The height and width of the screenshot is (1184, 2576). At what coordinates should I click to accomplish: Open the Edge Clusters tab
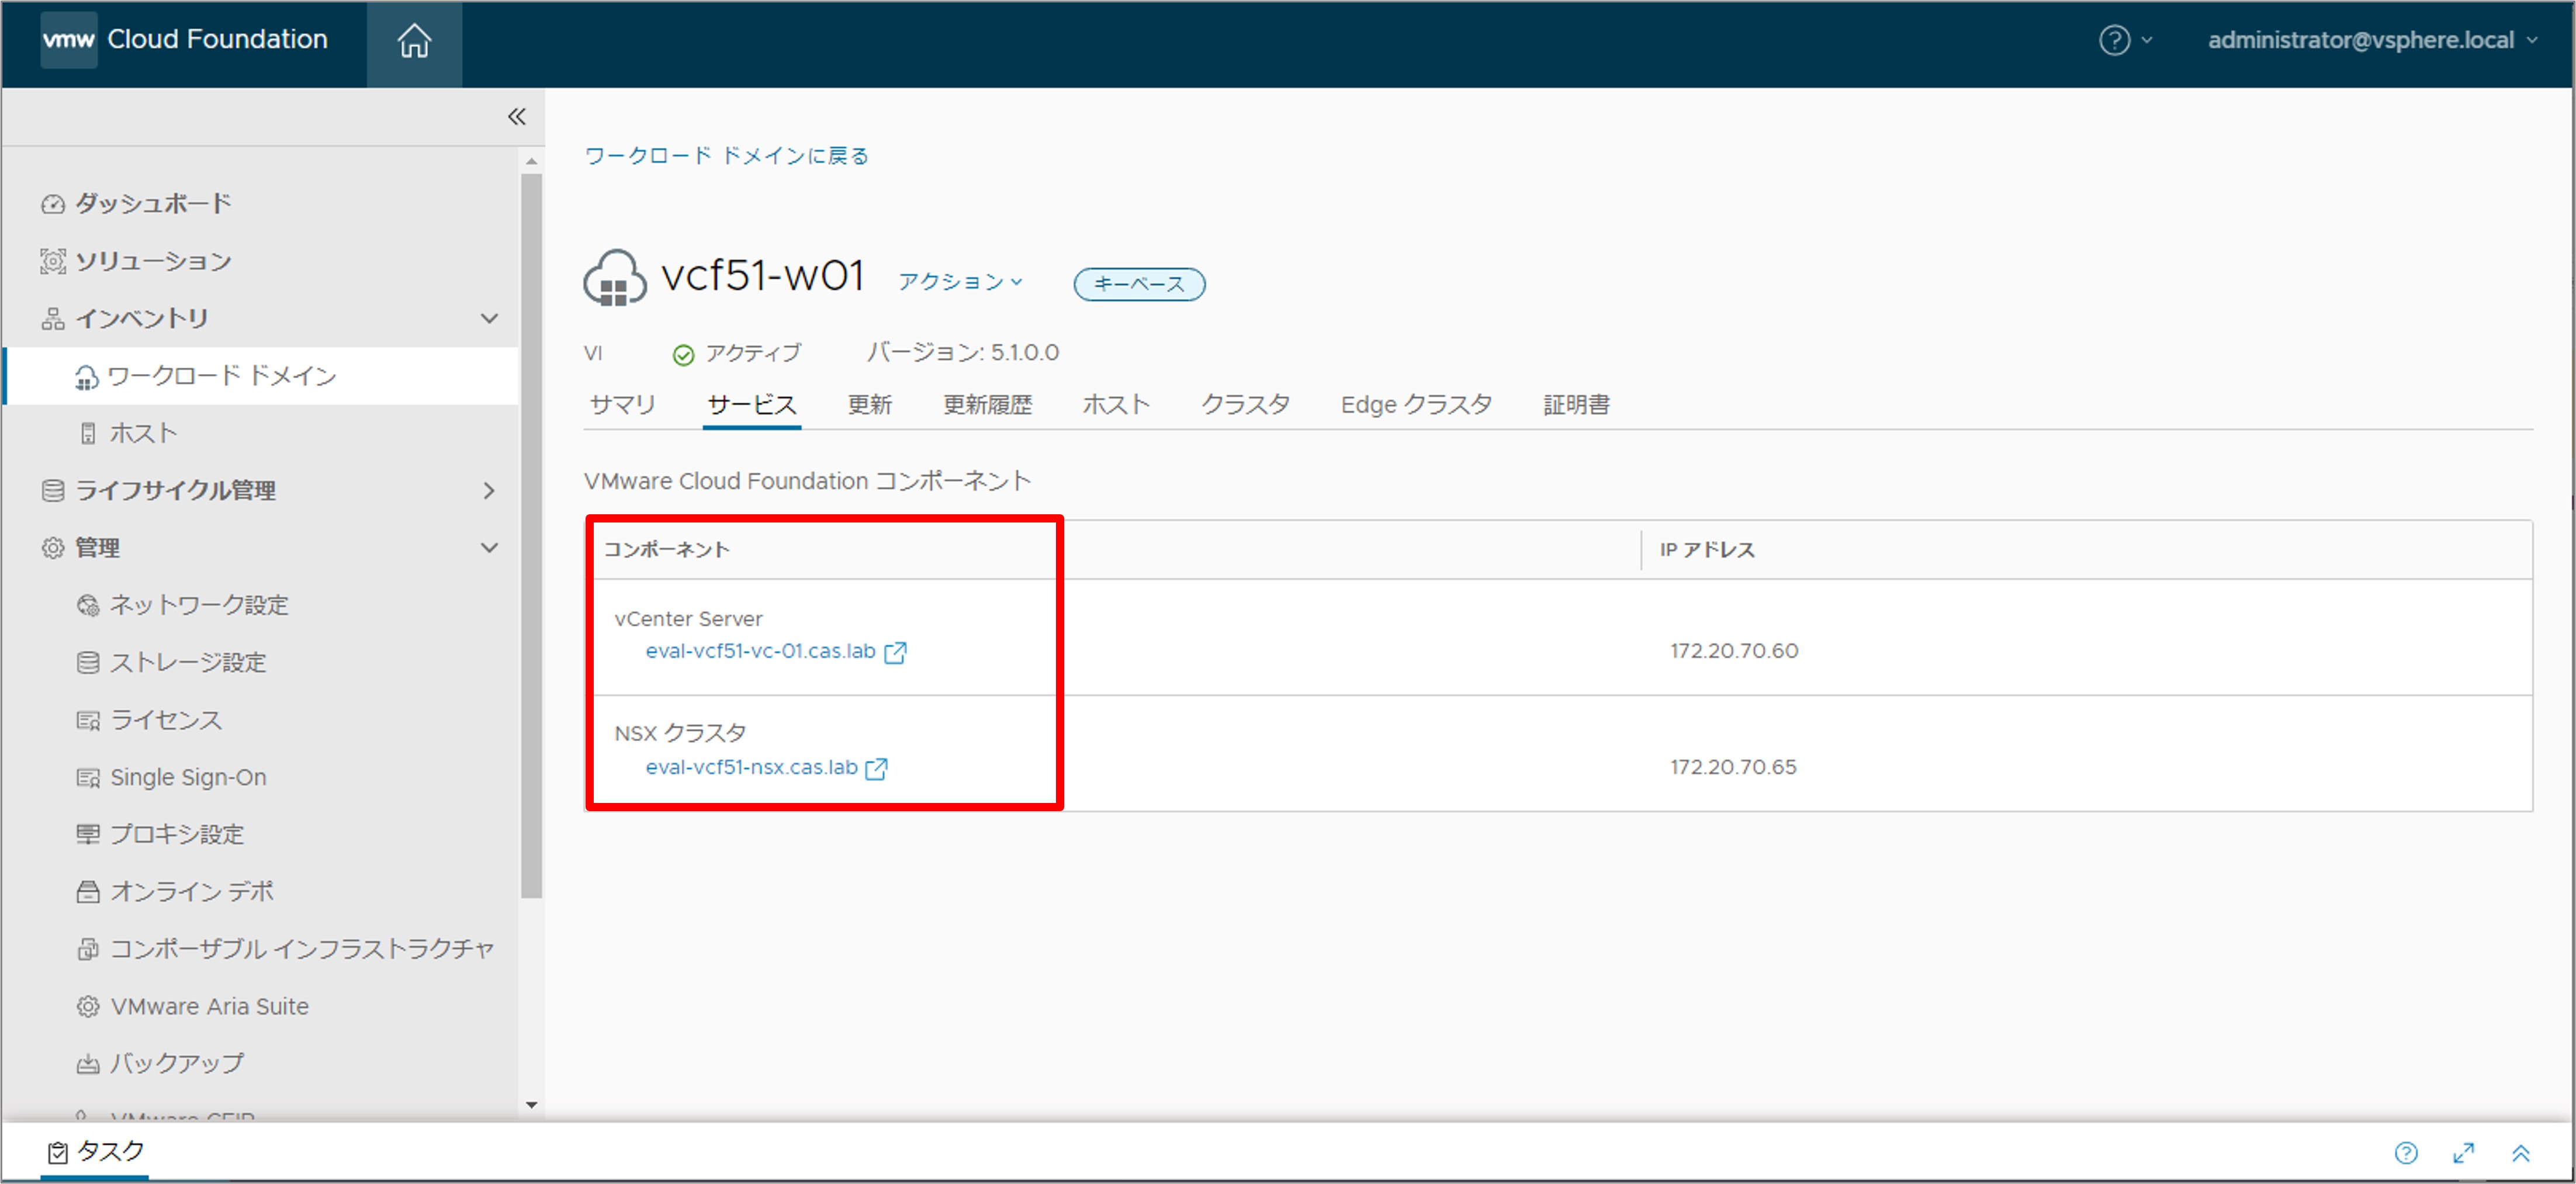pyautogui.click(x=1416, y=405)
